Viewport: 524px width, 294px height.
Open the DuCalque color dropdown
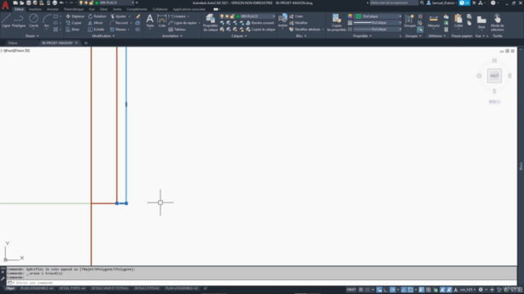(378, 16)
